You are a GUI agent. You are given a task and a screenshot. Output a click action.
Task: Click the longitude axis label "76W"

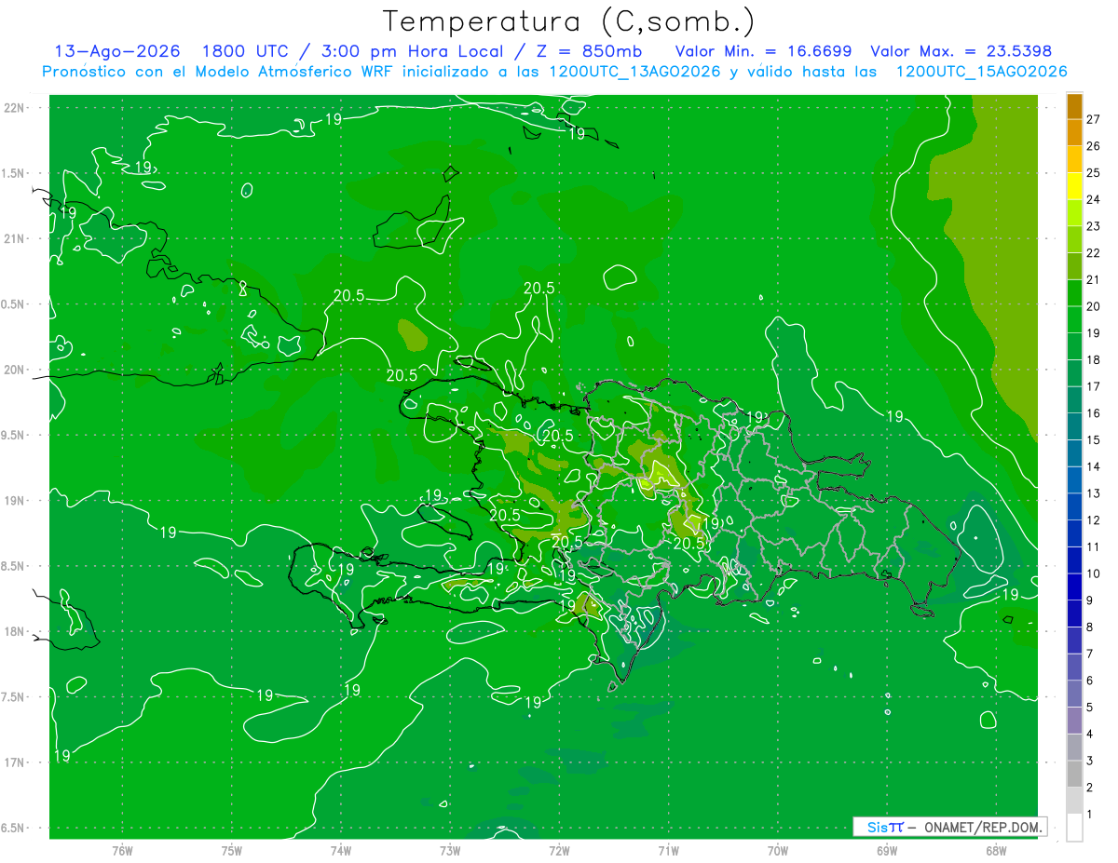click(122, 851)
